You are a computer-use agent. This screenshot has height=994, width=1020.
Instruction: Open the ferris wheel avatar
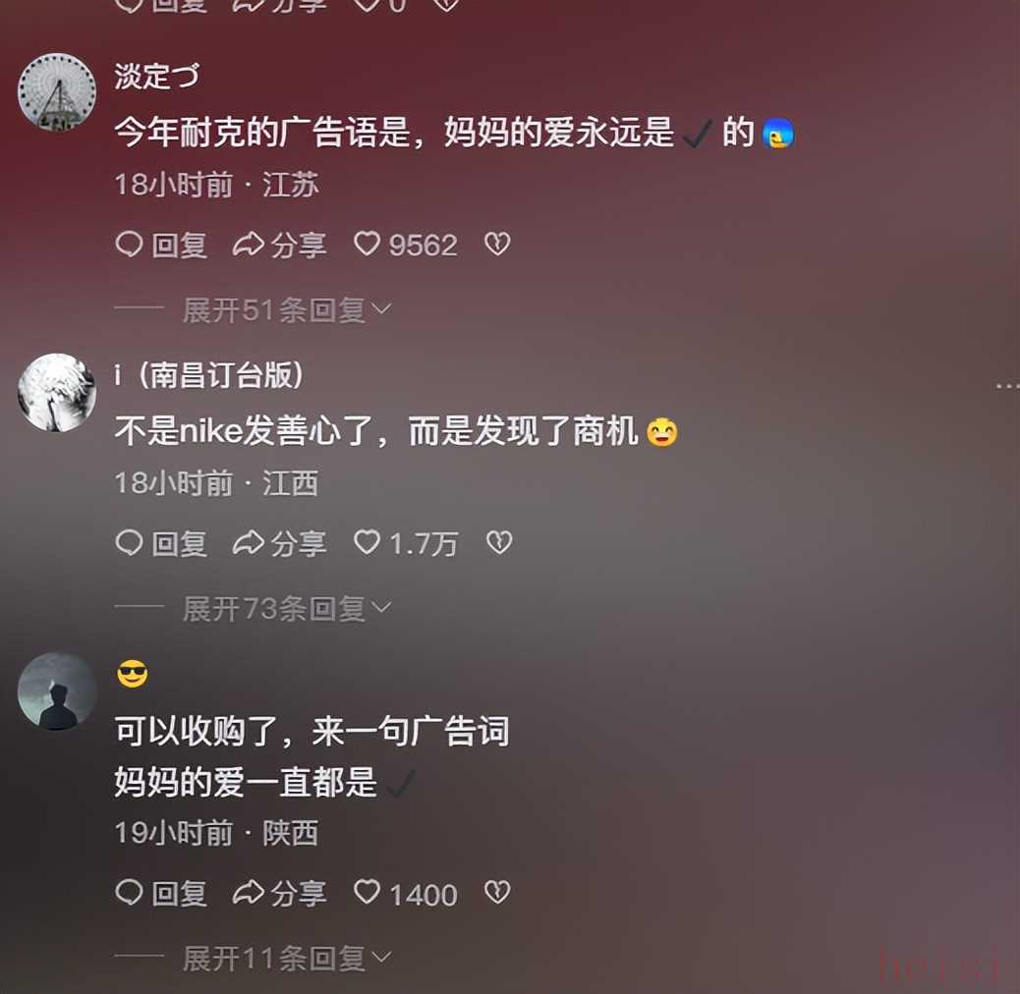tap(57, 92)
